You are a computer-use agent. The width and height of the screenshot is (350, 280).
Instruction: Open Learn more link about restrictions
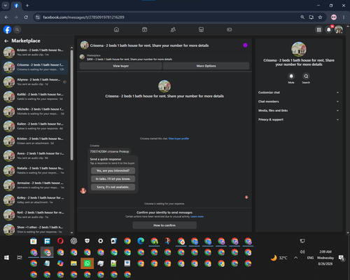(x=197, y=216)
